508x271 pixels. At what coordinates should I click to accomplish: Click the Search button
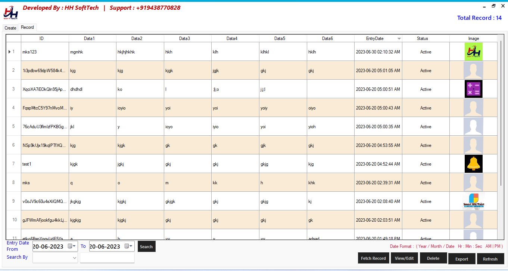point(146,246)
